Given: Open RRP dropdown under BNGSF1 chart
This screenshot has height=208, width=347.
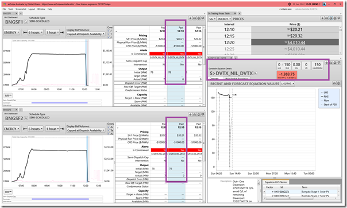Looking at the screenshot, I should pos(8,95).
